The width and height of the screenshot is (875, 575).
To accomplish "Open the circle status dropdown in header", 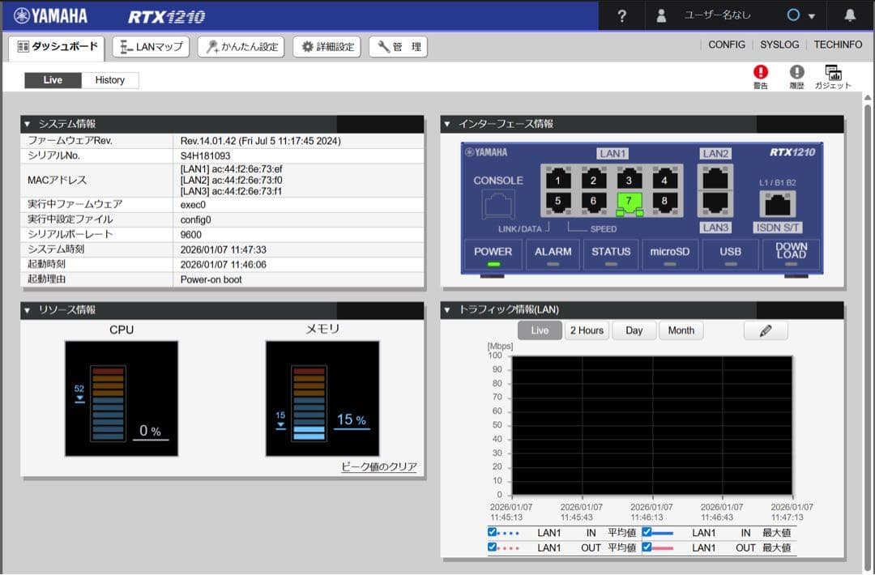I will 800,16.
